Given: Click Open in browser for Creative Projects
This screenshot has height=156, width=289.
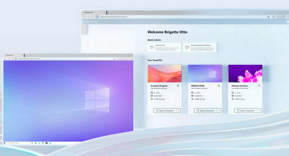Looking at the screenshot, I should 165,111.
